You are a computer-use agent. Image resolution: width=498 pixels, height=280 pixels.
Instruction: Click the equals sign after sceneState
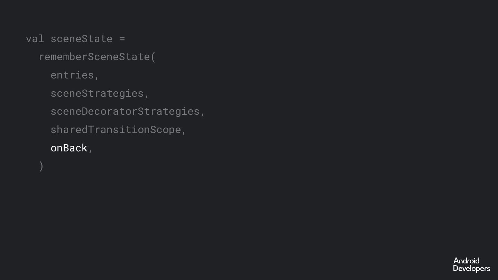click(122, 39)
